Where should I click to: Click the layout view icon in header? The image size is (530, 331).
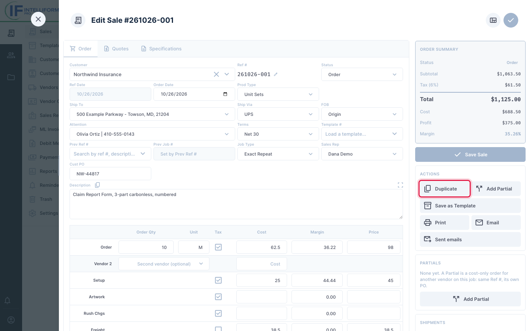pos(493,20)
